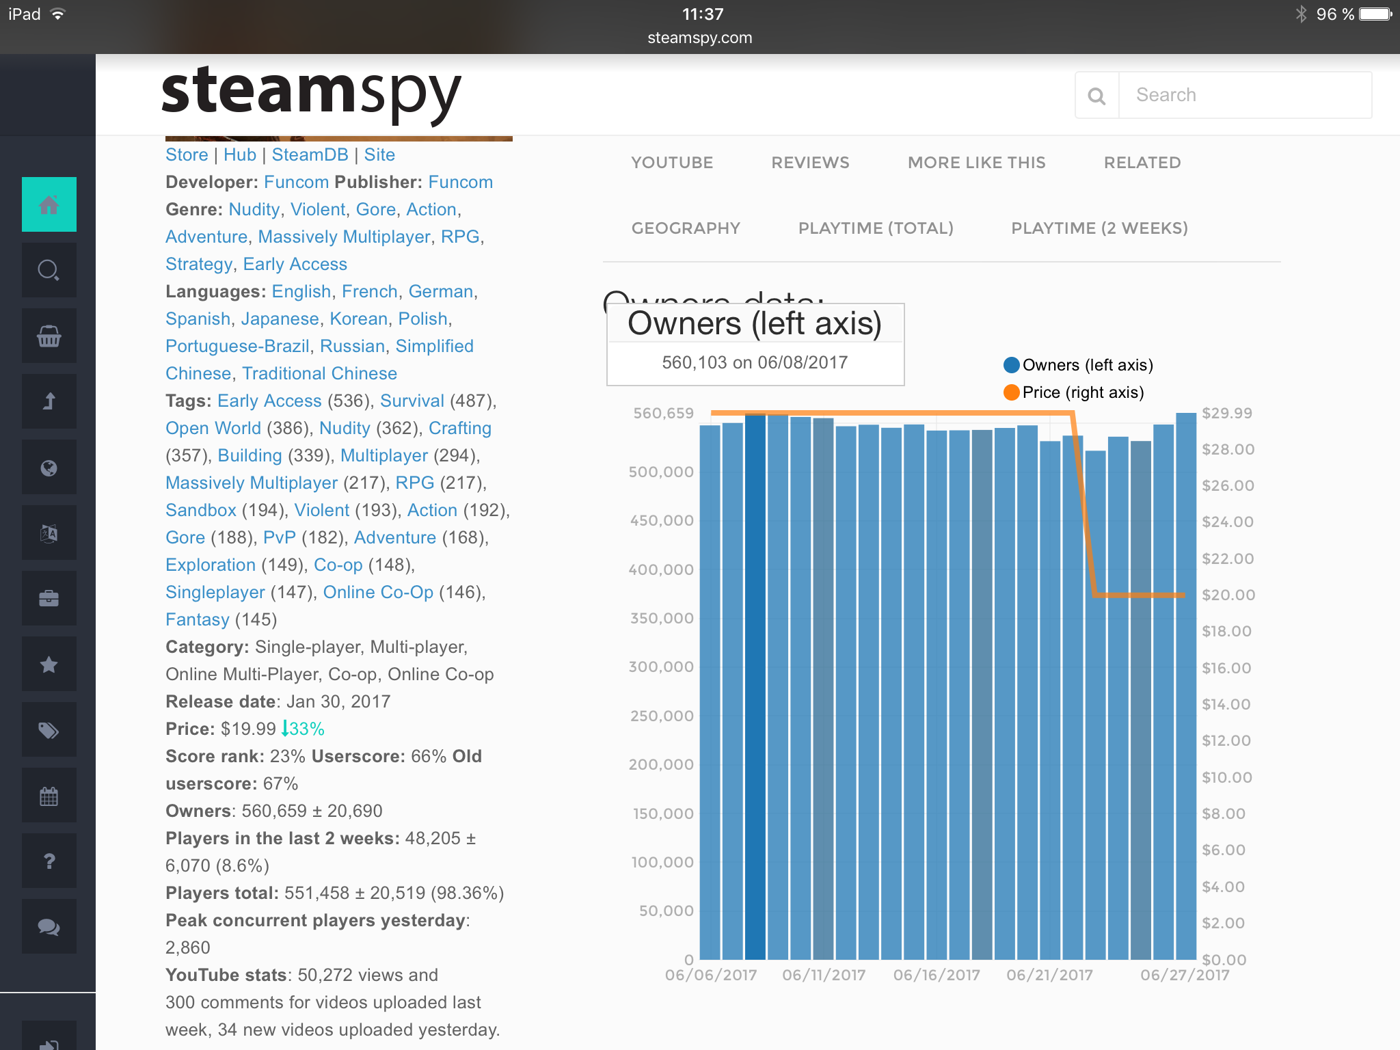Open the Sandbox tag link

pyautogui.click(x=201, y=510)
